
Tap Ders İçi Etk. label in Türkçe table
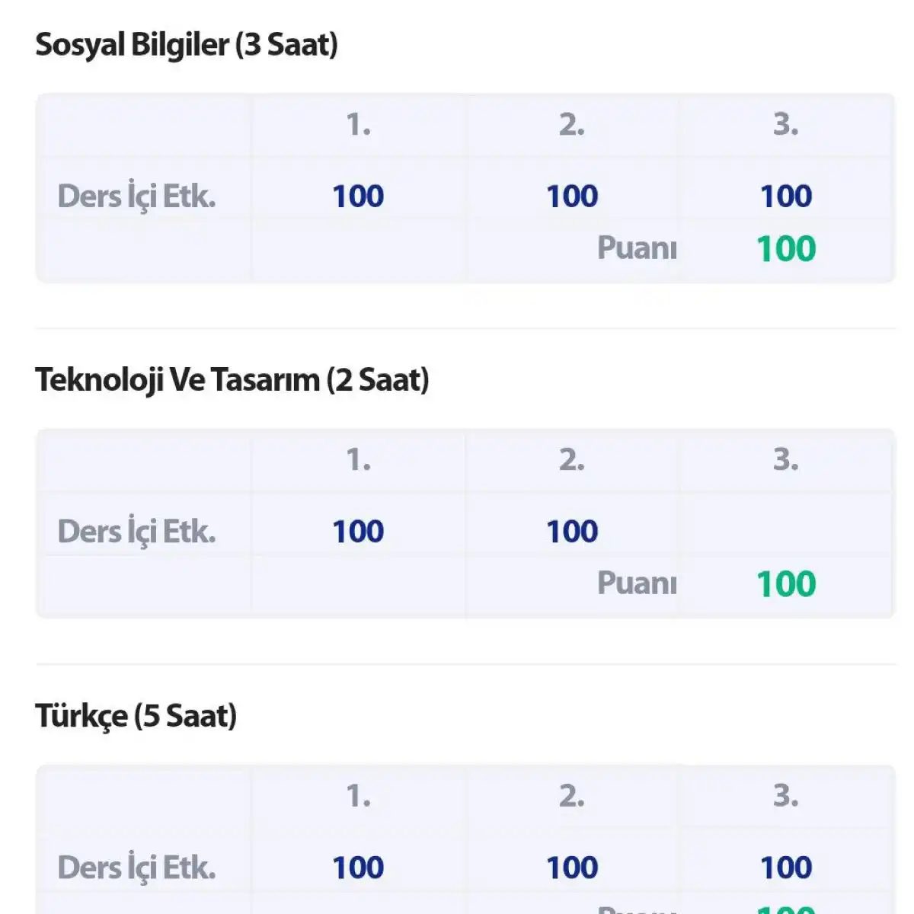click(x=136, y=868)
